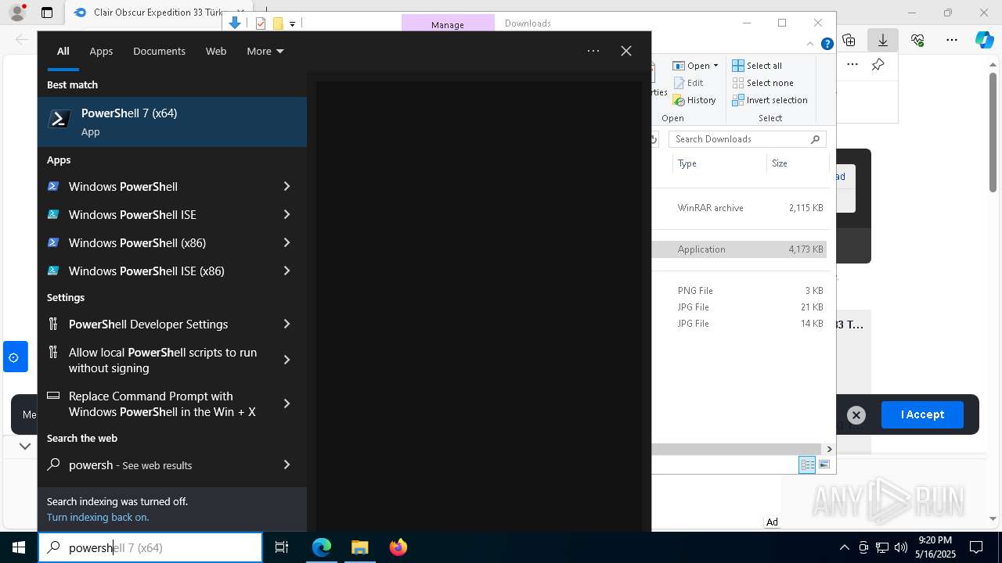The height and width of the screenshot is (563, 1002).
Task: Open the Explorer Open dropdown
Action: coord(696,66)
